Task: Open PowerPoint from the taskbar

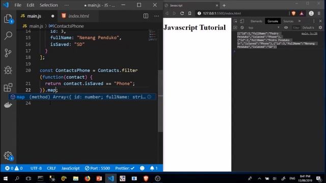Action: (x=99, y=178)
